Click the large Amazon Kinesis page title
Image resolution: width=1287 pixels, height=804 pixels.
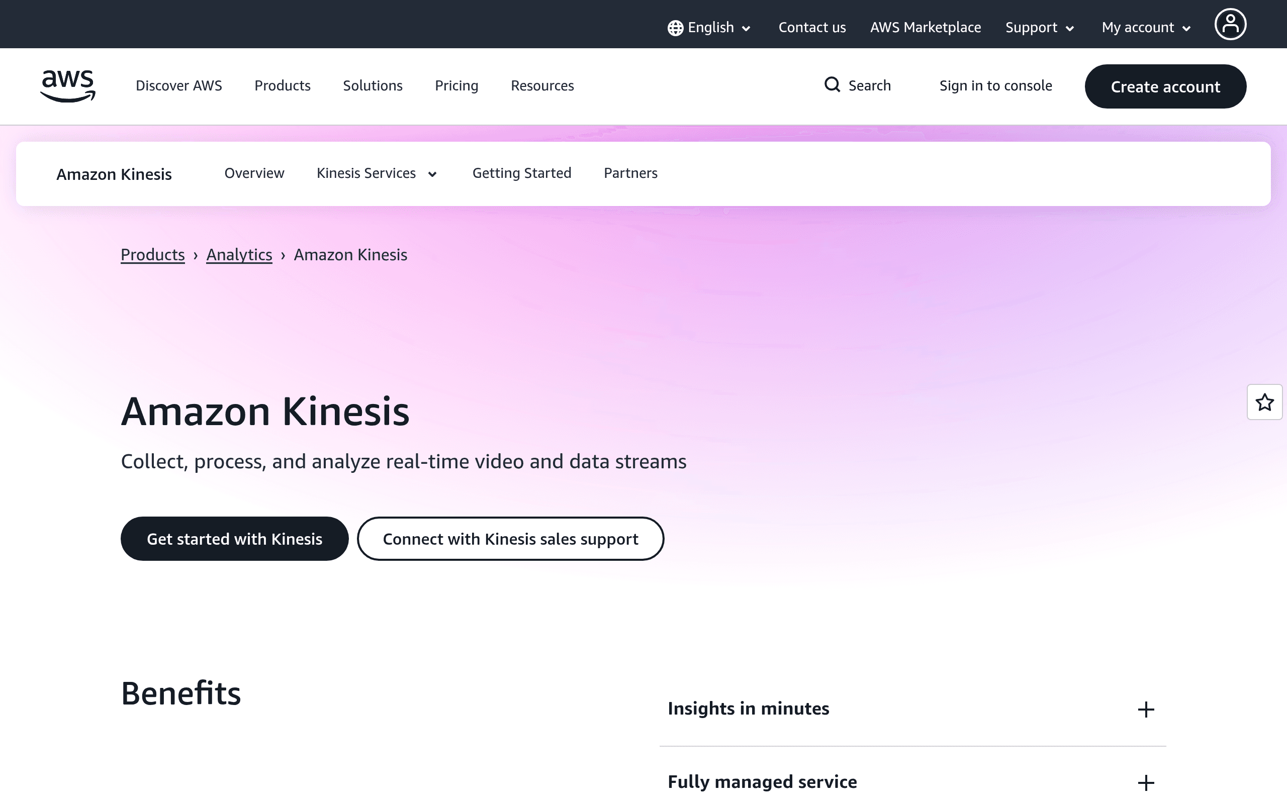pyautogui.click(x=265, y=411)
